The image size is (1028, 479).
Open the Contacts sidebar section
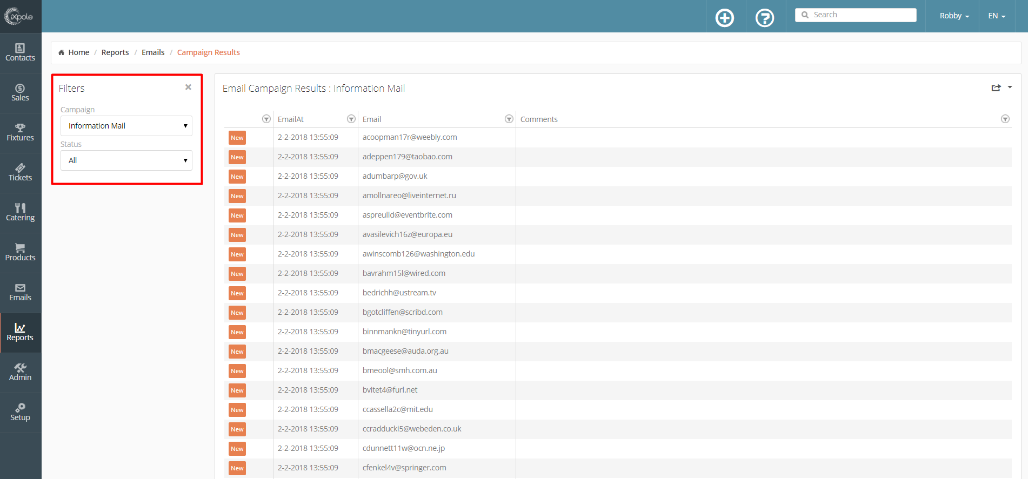pos(21,53)
